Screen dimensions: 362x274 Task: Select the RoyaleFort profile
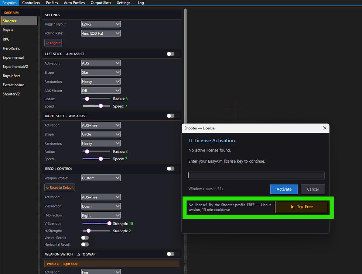pos(19,76)
